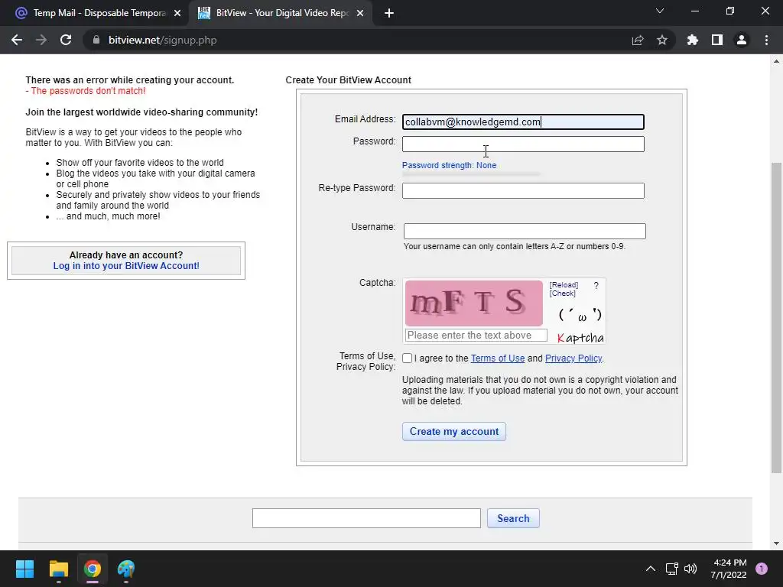Open the volume speaker tray icon
783x587 pixels.
point(690,569)
